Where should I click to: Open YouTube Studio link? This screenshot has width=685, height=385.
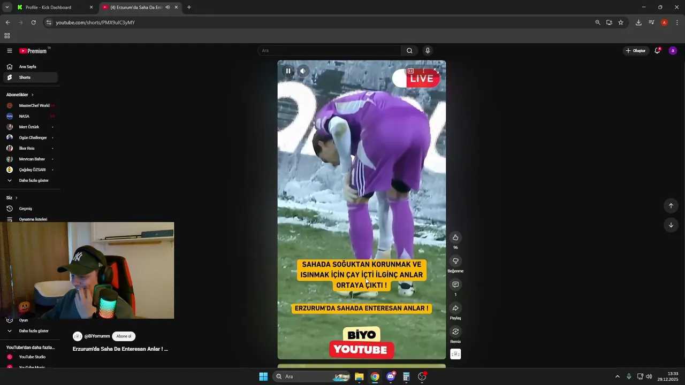pos(30,357)
